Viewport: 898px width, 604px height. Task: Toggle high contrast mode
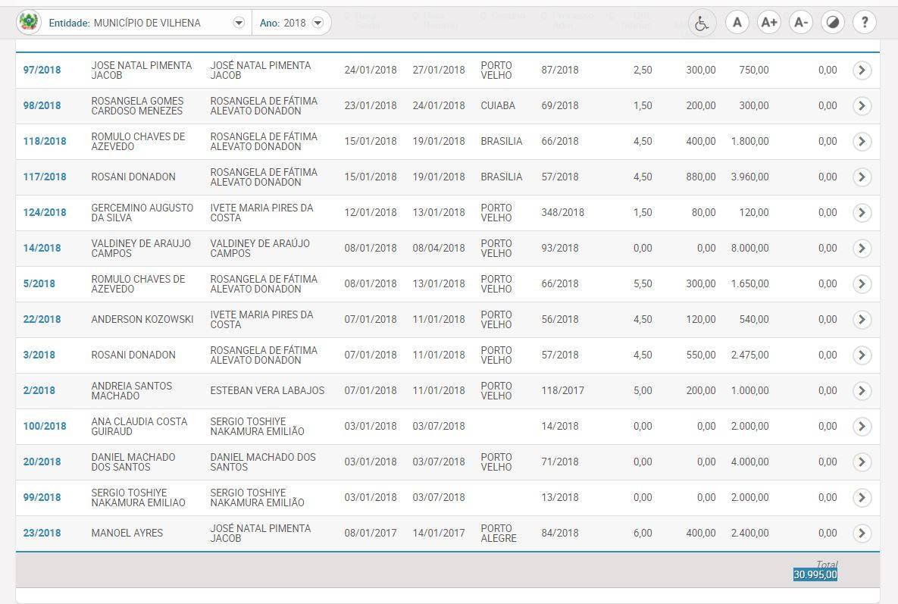[x=833, y=23]
